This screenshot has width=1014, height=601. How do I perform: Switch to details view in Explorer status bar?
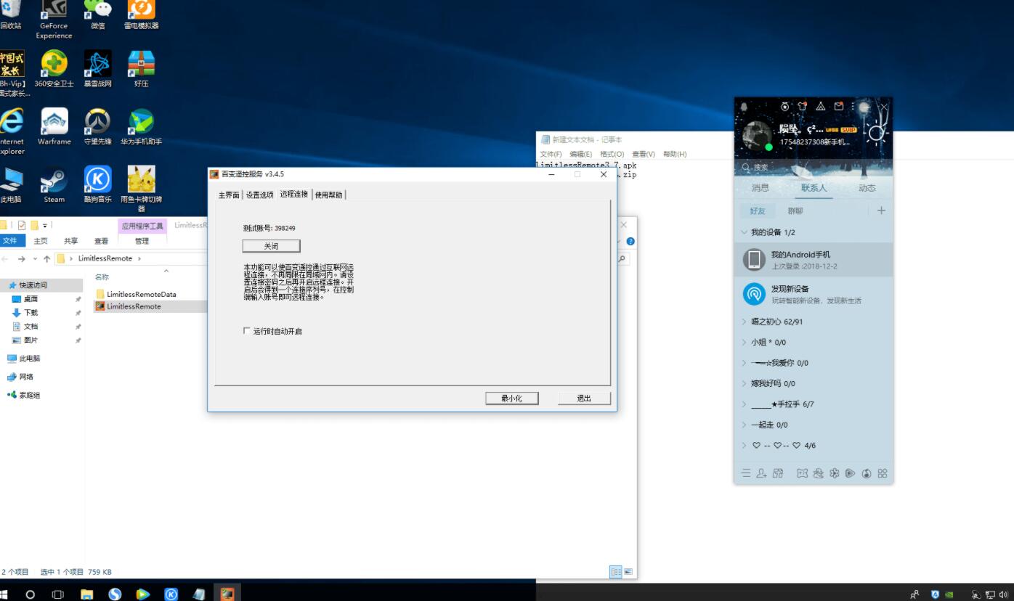616,572
